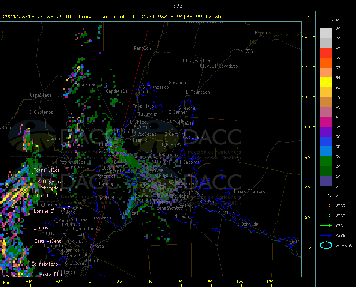This screenshot has height=287, width=356.
Task: Click the 'VBCT' legend label
Action: click(340, 216)
